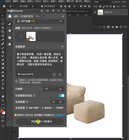Select the Hand tool
The width and height of the screenshot is (129, 140).
point(3,96)
